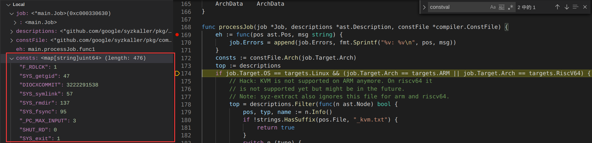The width and height of the screenshot is (592, 143).
Task: Go to next search match
Action: pos(566,7)
